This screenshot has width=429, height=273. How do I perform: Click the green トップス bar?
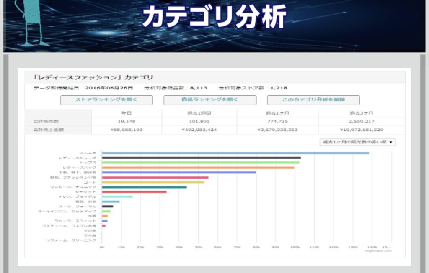coord(200,163)
